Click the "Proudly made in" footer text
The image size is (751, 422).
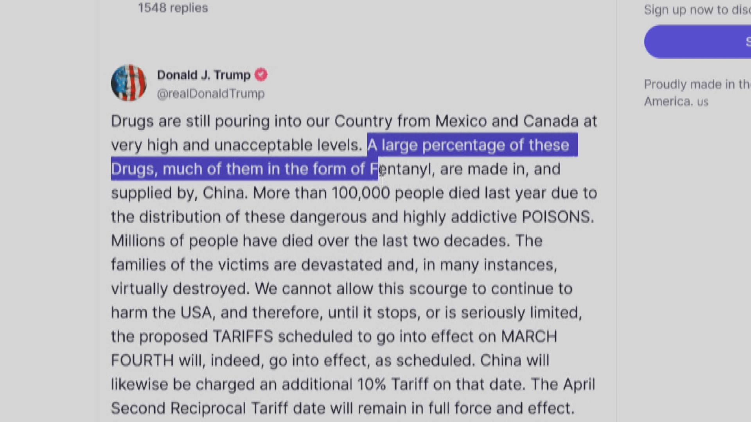pos(696,84)
